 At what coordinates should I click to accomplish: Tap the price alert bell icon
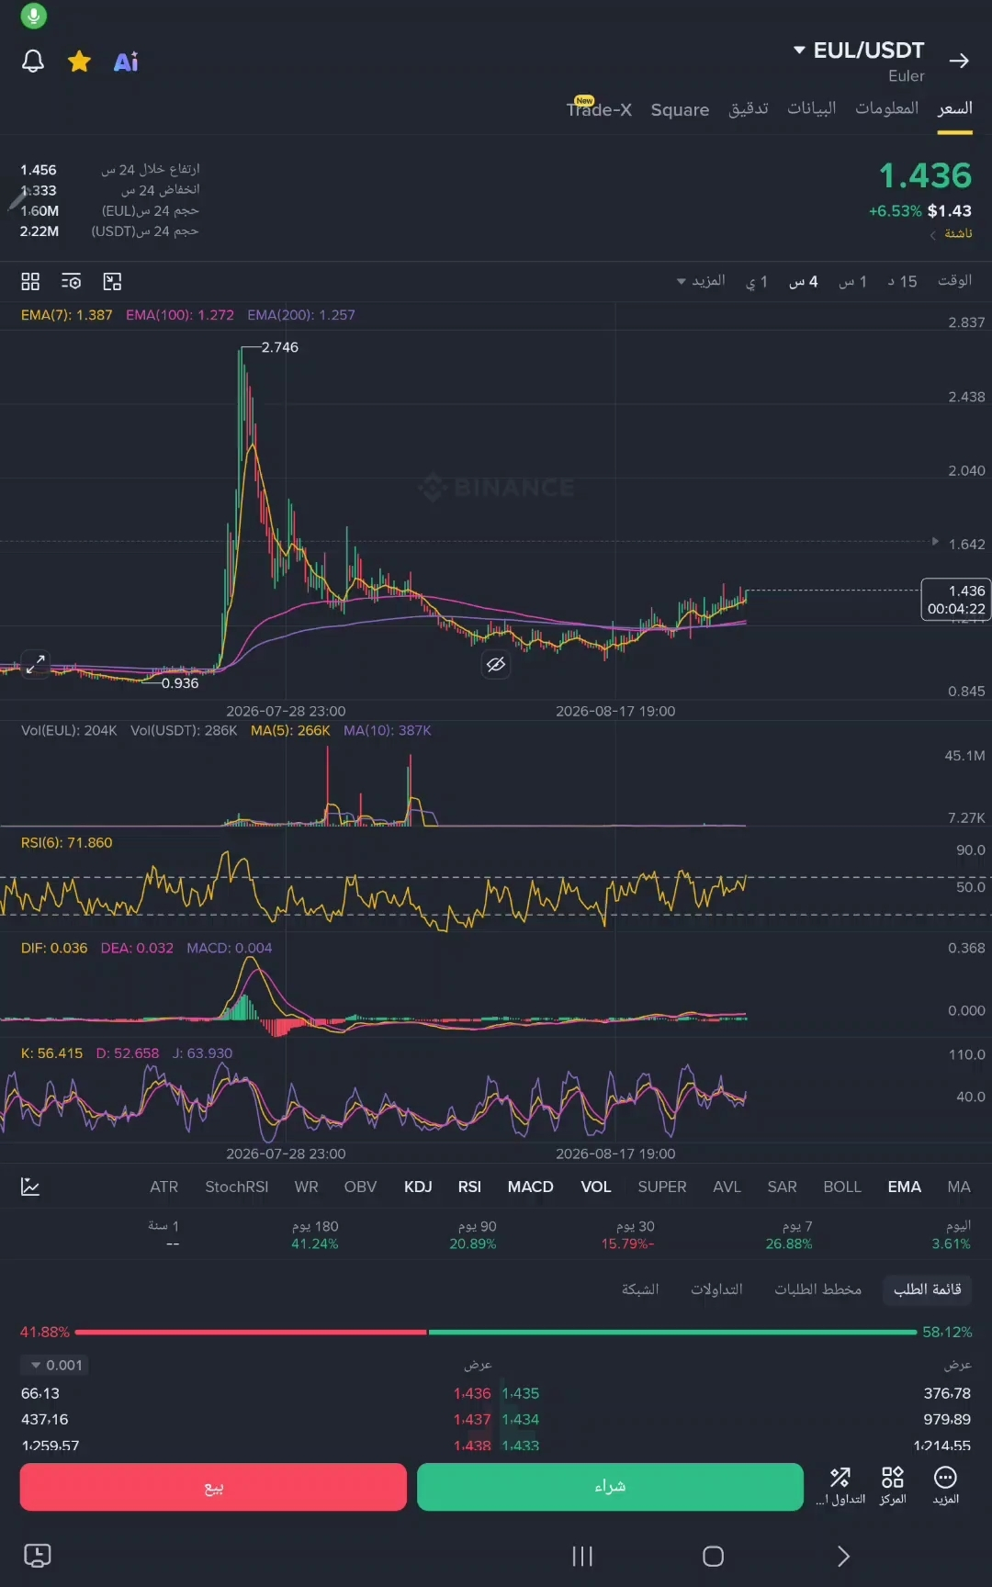pos(33,61)
